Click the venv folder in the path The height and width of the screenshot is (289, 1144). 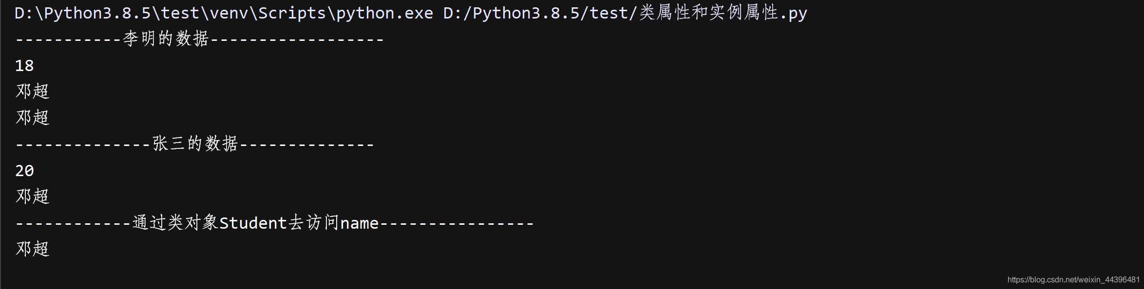229,13
